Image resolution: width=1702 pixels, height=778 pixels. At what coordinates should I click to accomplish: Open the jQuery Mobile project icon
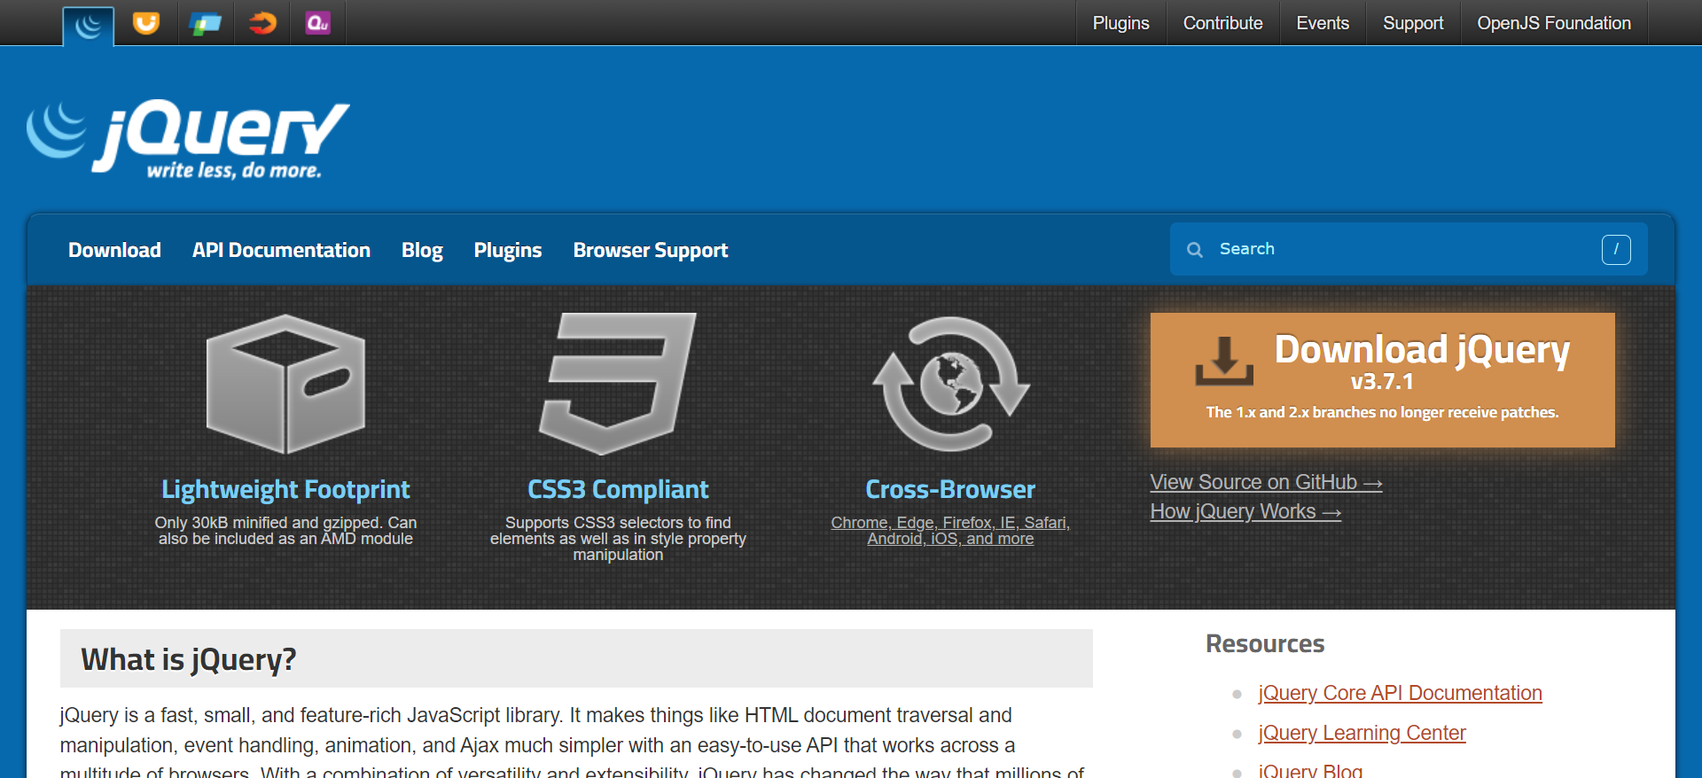205,23
